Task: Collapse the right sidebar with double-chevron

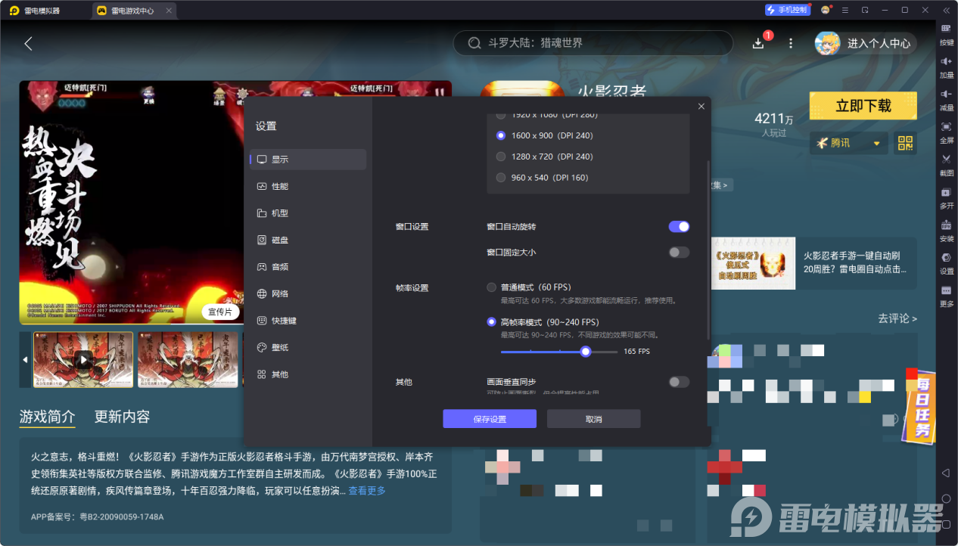Action: [946, 10]
